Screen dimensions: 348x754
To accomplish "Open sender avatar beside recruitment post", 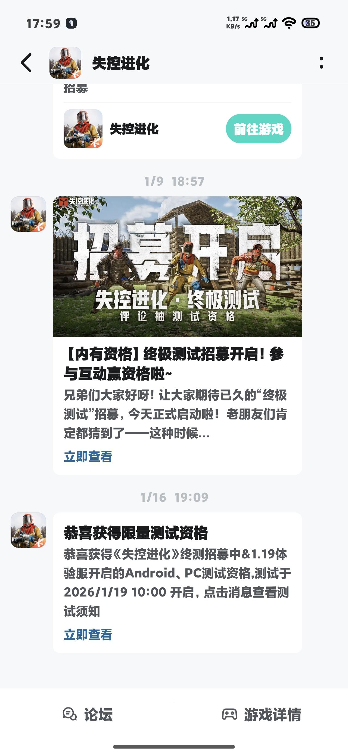I will (28, 214).
